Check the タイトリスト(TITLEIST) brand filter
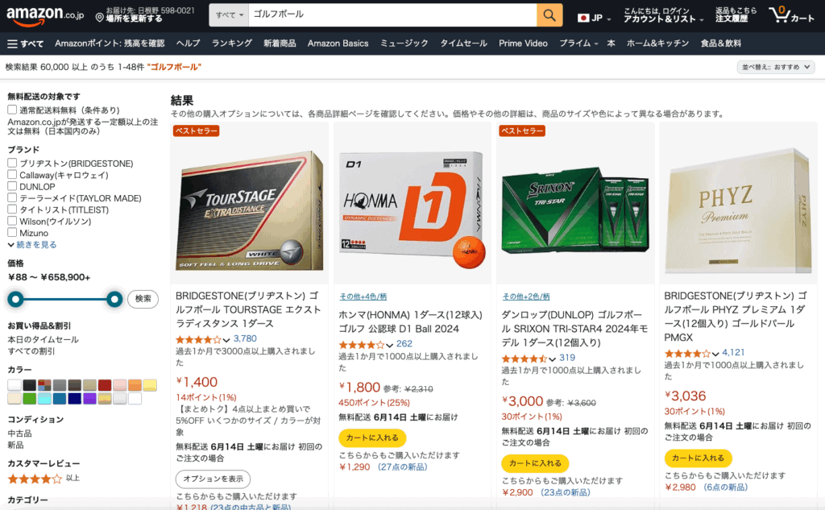 coord(11,209)
